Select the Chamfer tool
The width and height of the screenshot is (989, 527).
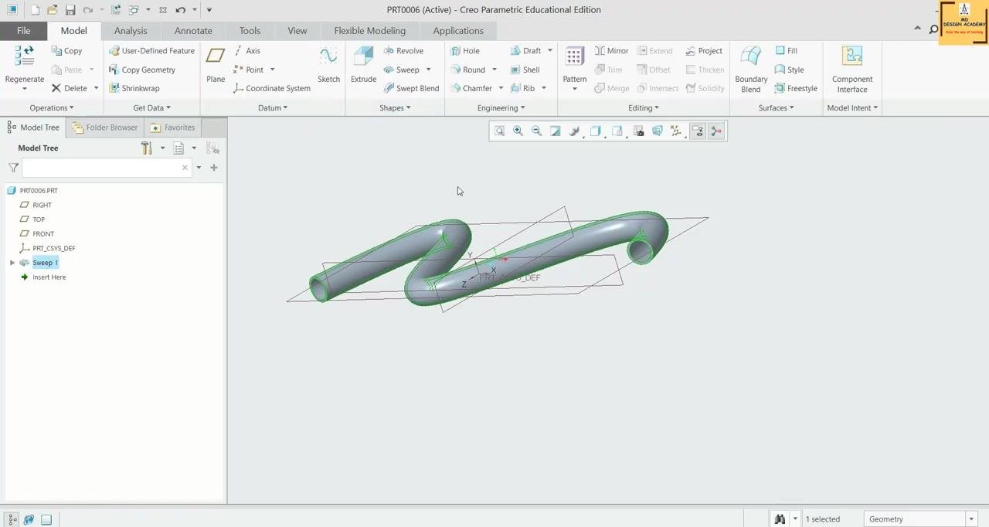(471, 88)
